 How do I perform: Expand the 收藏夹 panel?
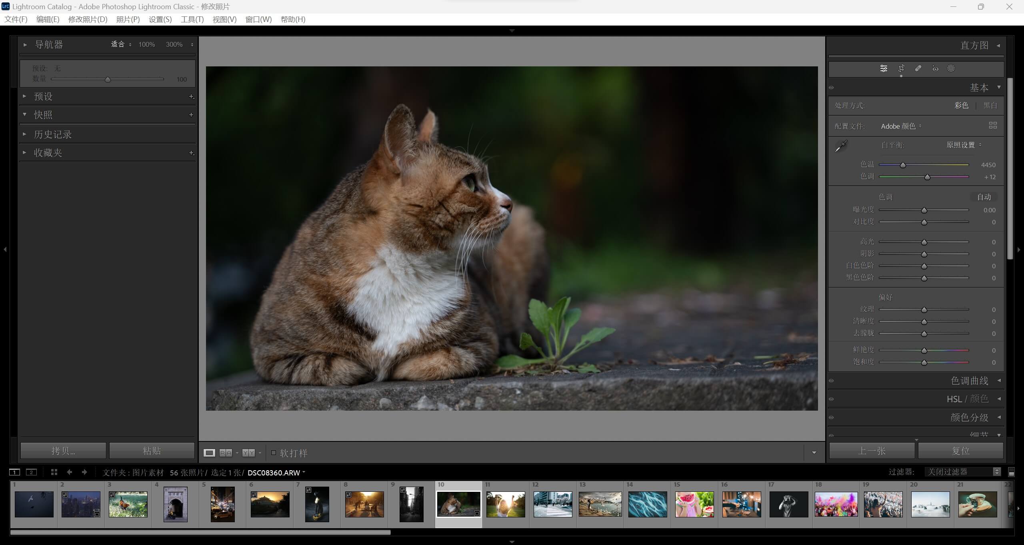tap(24, 152)
